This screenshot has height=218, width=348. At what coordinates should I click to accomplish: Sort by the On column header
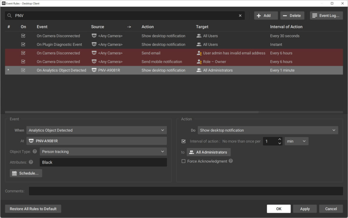click(x=23, y=27)
